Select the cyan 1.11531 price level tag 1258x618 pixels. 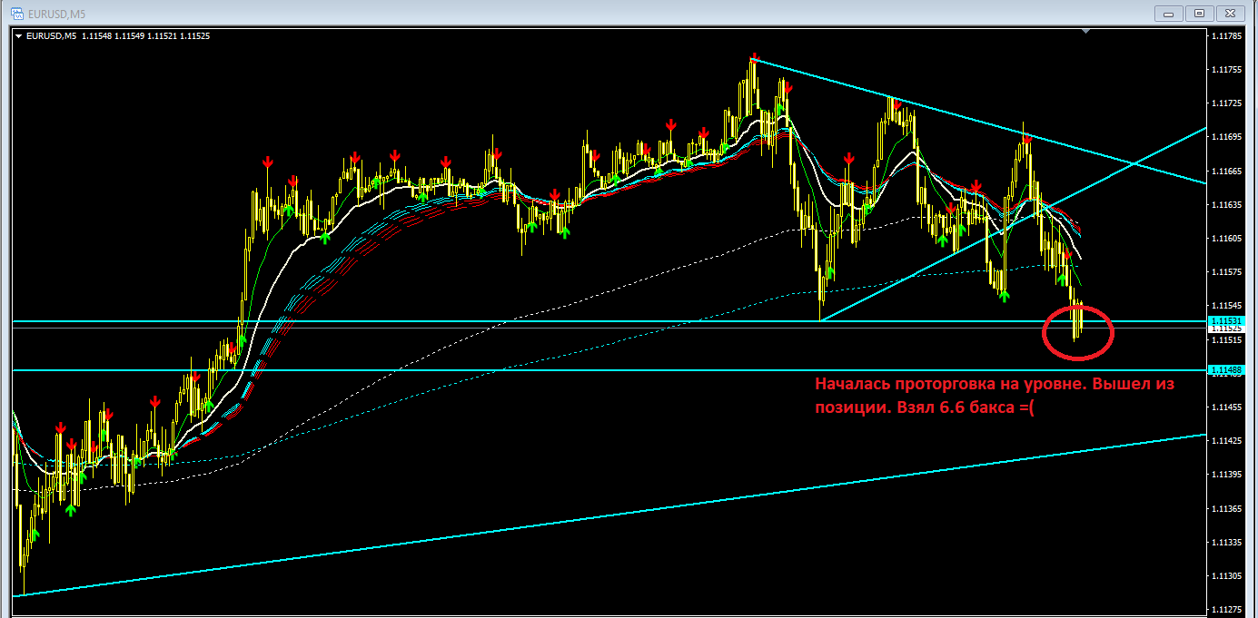tap(1226, 321)
